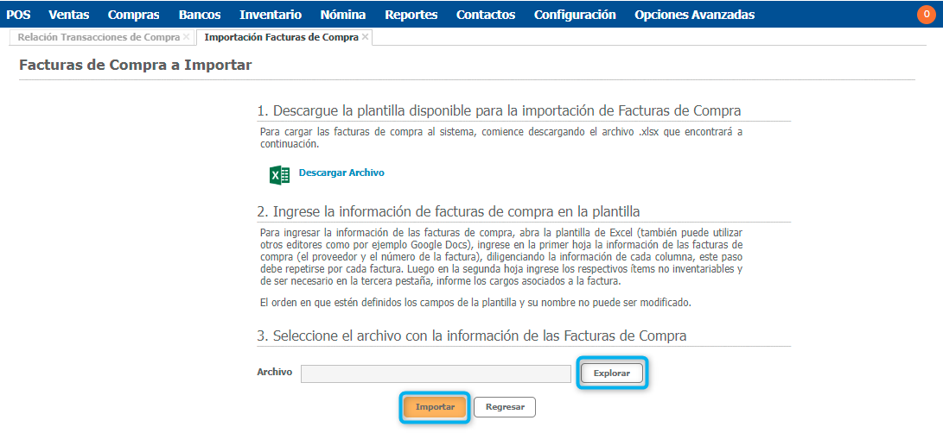Open the Compras menu
The width and height of the screenshot is (943, 433).
tap(134, 15)
